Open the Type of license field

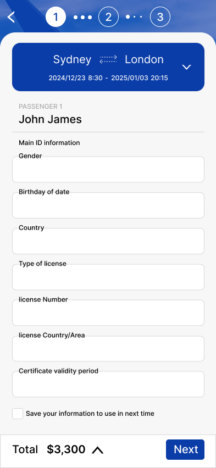click(108, 277)
